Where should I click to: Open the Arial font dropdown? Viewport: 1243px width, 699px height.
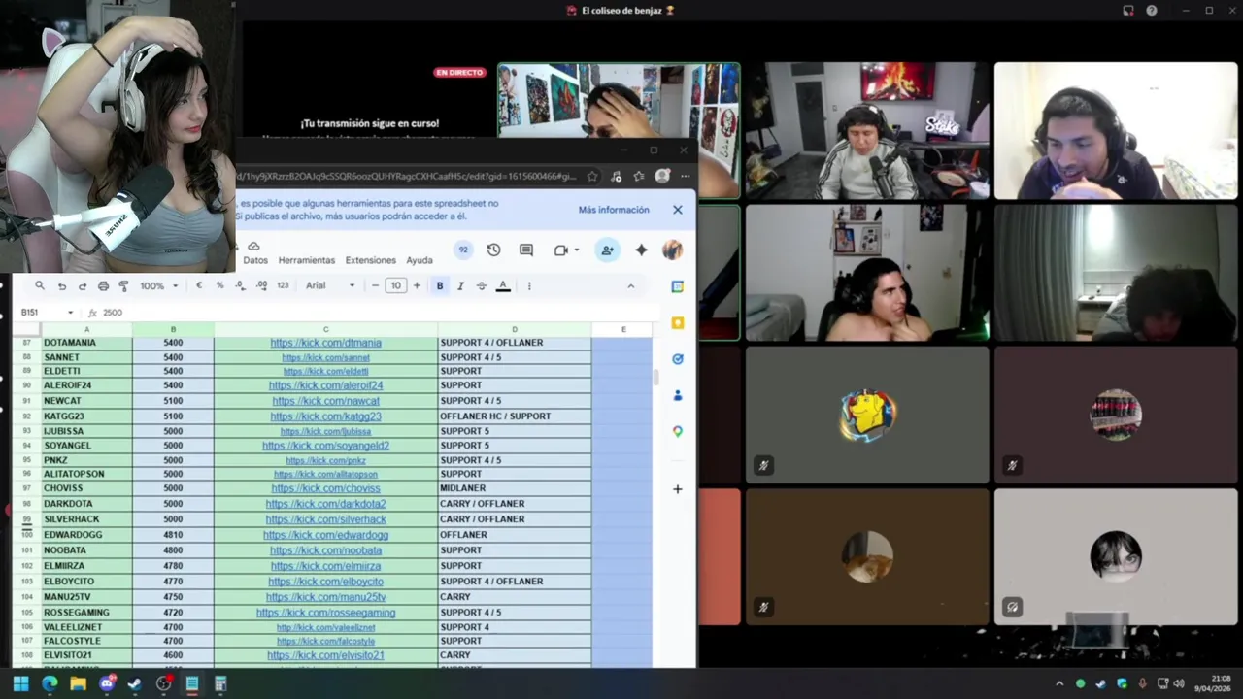click(330, 285)
